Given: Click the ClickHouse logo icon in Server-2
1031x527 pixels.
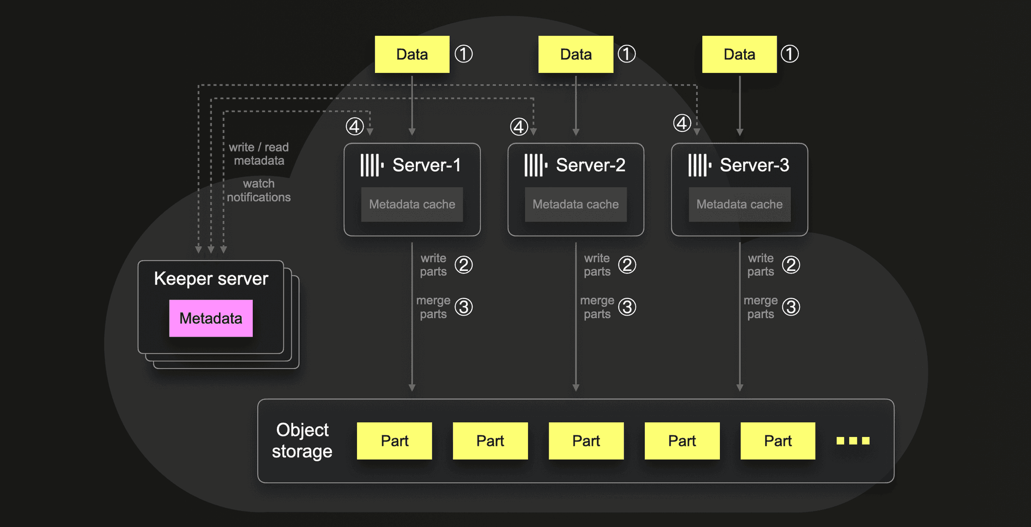Looking at the screenshot, I should 536,165.
